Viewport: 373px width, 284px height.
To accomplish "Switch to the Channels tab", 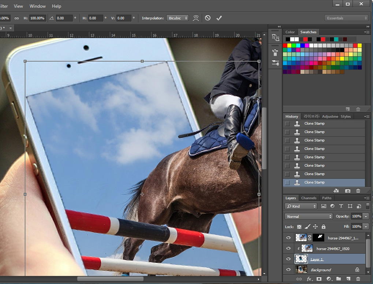I will coord(309,198).
